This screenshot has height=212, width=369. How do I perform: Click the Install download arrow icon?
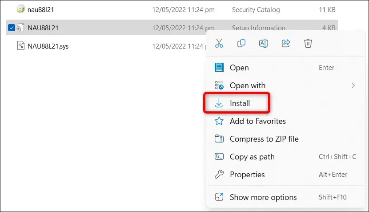(219, 103)
